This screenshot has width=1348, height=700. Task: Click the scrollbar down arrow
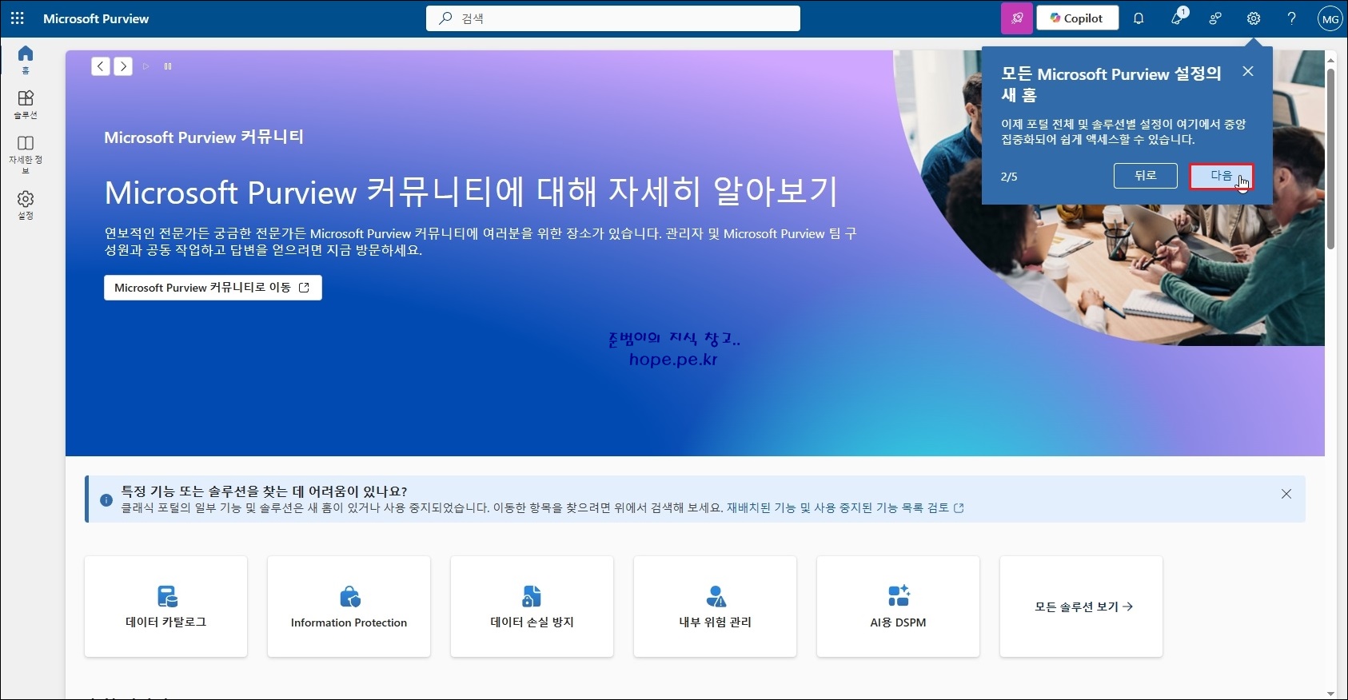click(1330, 694)
